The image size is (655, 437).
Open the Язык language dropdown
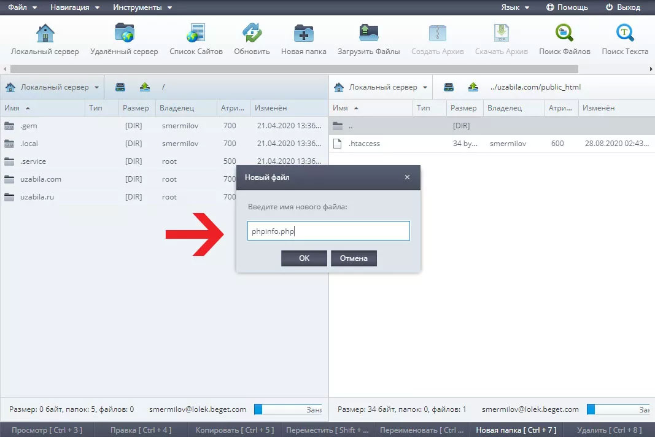[514, 7]
